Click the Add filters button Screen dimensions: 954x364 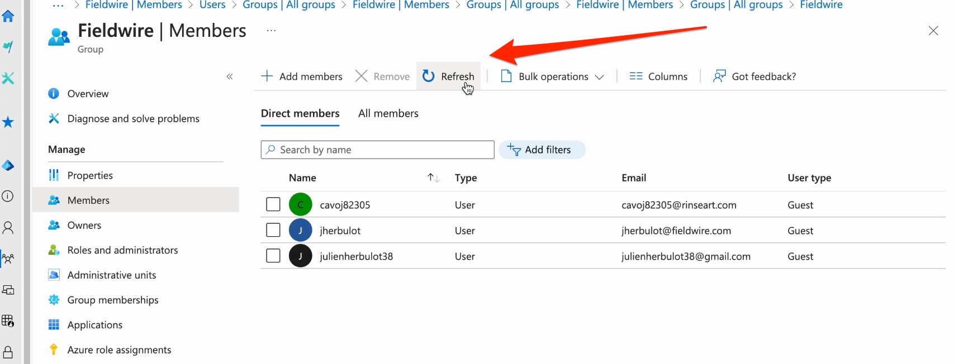click(542, 150)
